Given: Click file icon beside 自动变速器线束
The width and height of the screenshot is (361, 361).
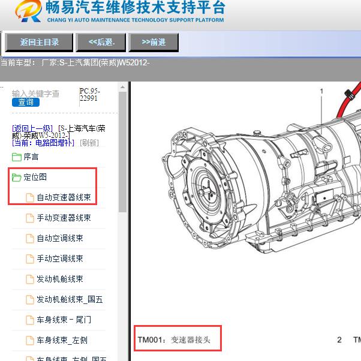Looking at the screenshot, I should click(30, 198).
